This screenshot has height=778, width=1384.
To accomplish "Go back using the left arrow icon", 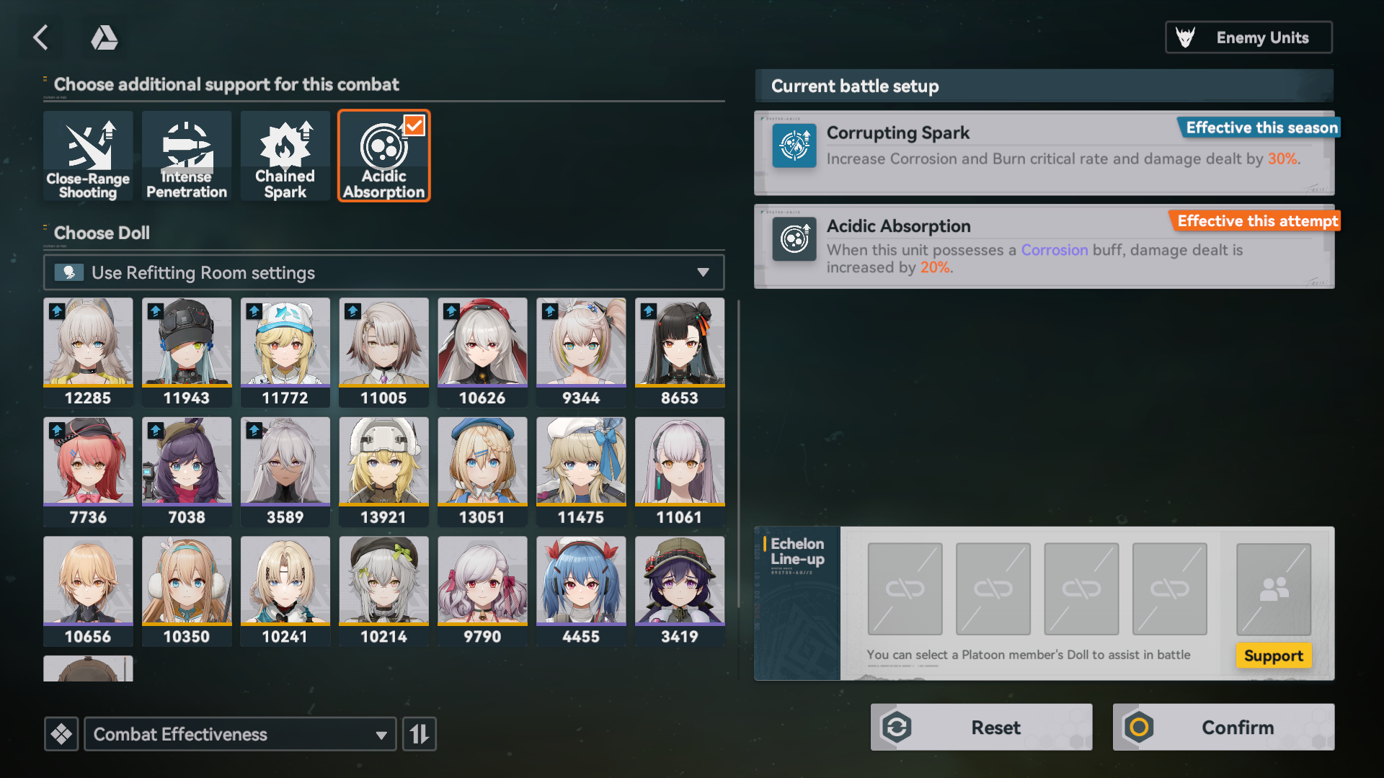I will coord(41,37).
